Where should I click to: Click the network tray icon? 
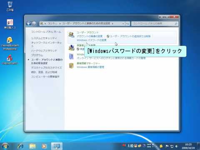click(x=172, y=146)
